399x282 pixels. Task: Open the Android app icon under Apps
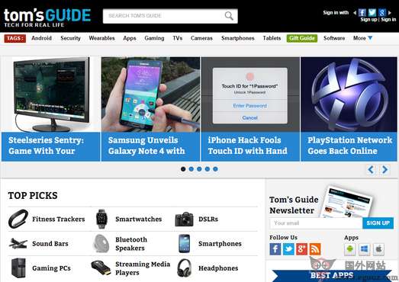click(x=350, y=249)
